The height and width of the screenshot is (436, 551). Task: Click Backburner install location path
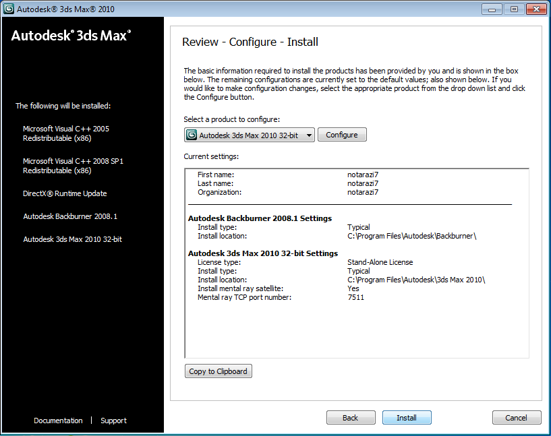tap(412, 236)
